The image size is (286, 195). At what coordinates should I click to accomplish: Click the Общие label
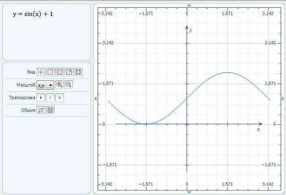(28, 110)
